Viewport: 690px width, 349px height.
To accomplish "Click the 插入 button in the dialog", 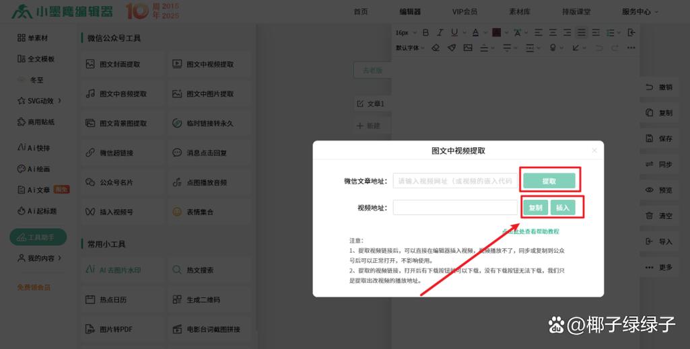I will pos(563,208).
